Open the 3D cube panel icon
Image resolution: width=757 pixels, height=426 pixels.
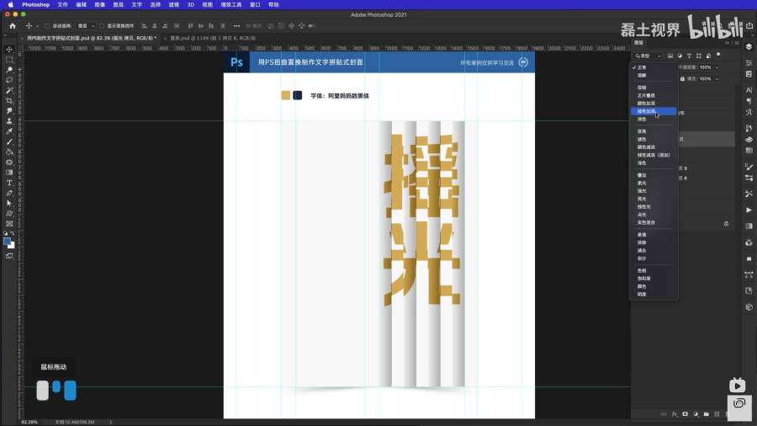pyautogui.click(x=749, y=306)
